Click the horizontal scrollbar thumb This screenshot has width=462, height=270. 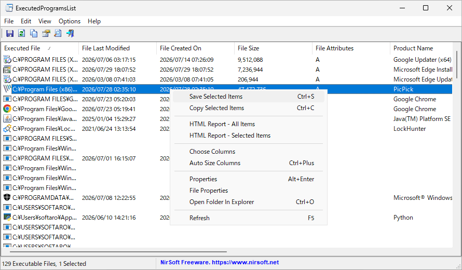point(118,252)
